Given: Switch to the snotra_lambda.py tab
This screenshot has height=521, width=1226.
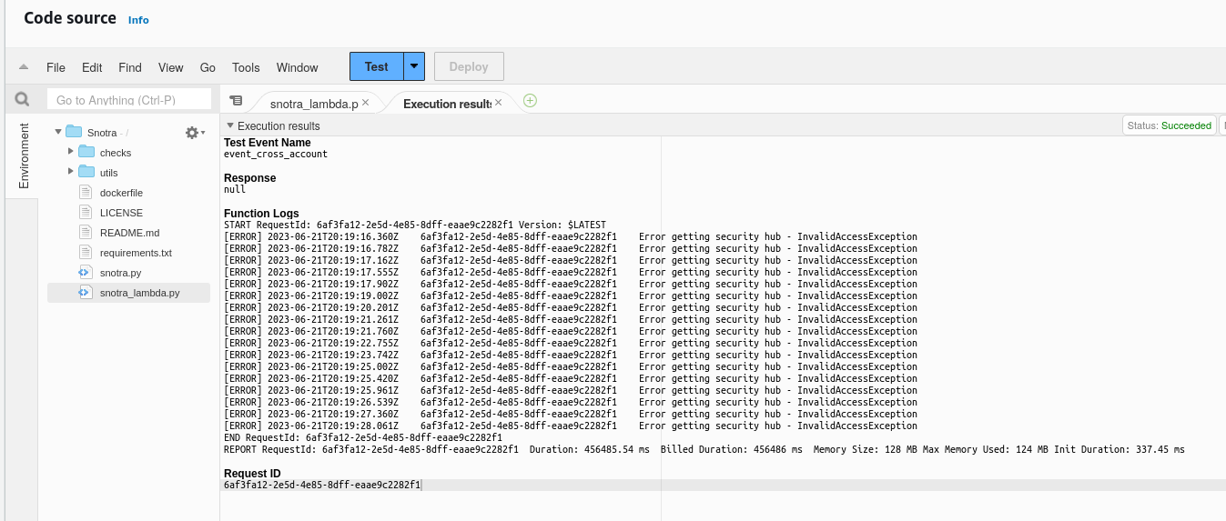Looking at the screenshot, I should pyautogui.click(x=313, y=104).
